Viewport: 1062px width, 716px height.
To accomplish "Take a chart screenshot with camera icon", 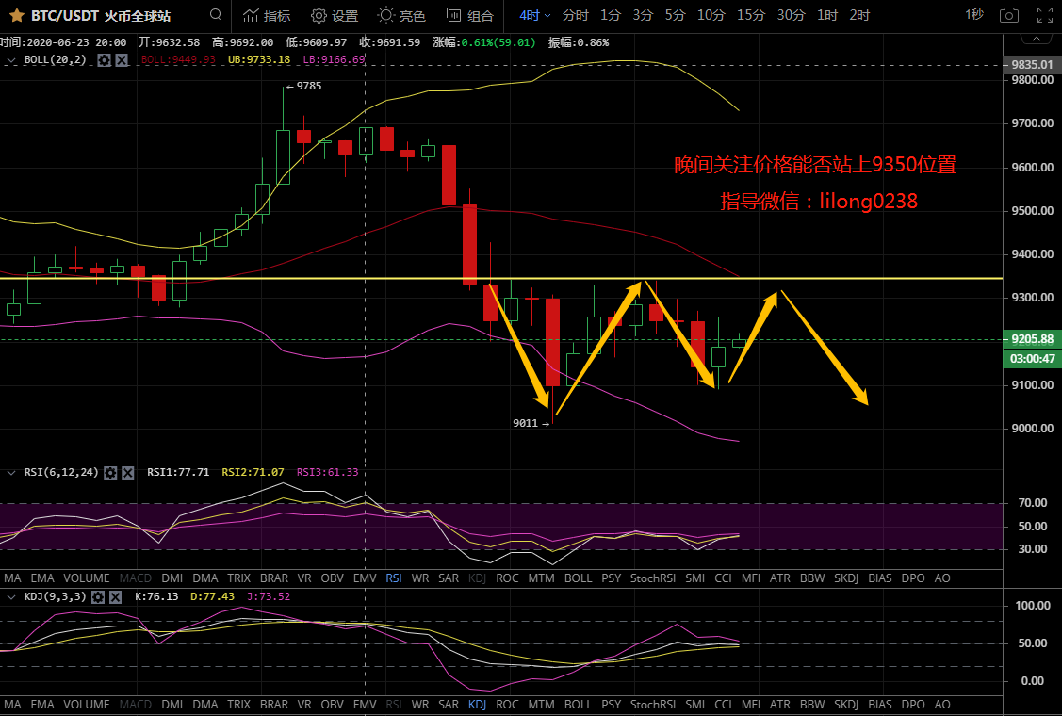I will (1009, 15).
